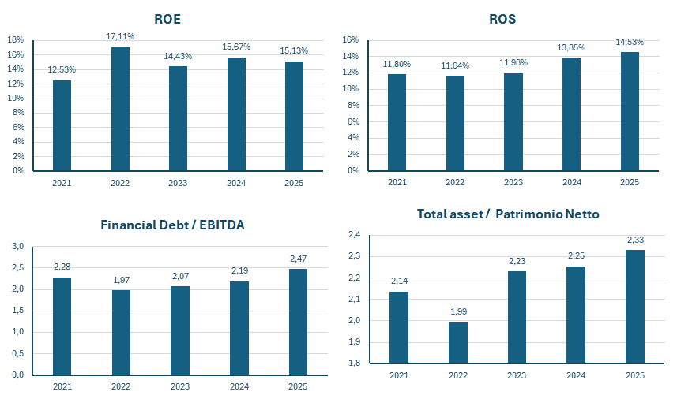Screen dimensions: 677x410
Task: Select the 2025 bar in ROS chart
Action: click(630, 112)
